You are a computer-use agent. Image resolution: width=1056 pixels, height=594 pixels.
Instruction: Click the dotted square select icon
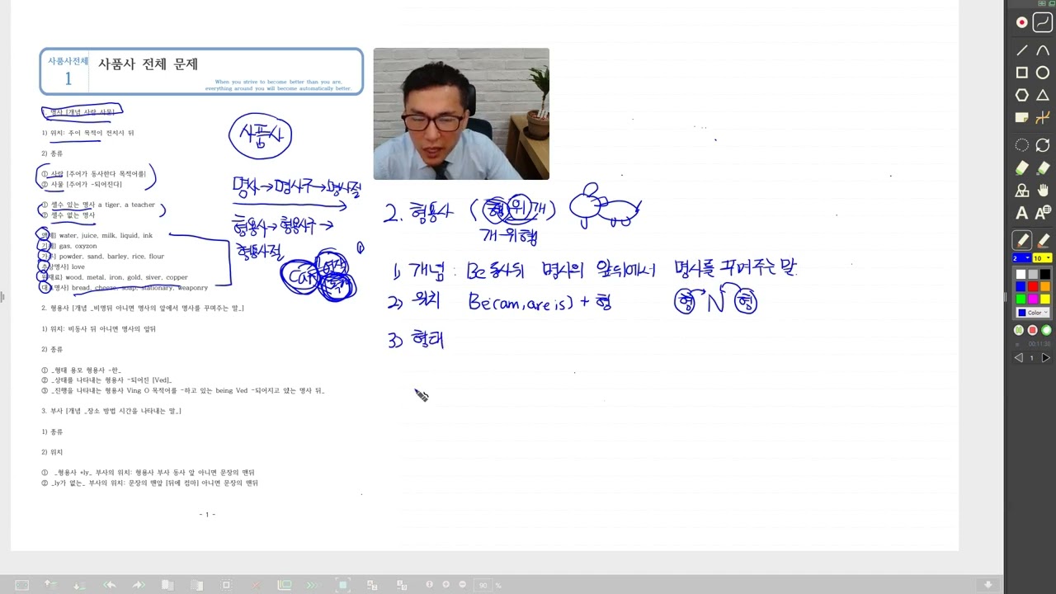click(x=226, y=585)
